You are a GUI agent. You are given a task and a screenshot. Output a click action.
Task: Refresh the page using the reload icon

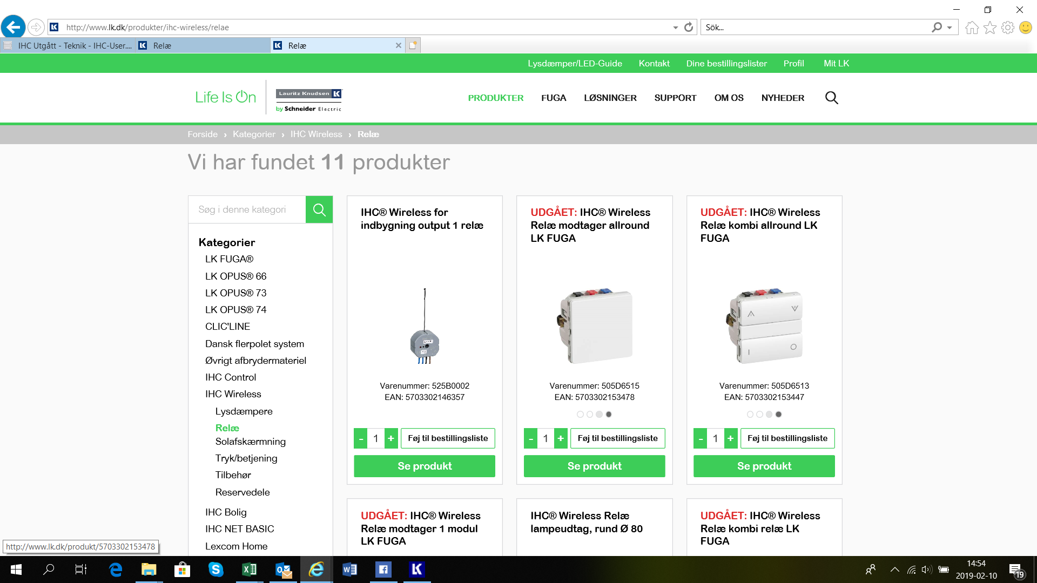click(x=689, y=27)
